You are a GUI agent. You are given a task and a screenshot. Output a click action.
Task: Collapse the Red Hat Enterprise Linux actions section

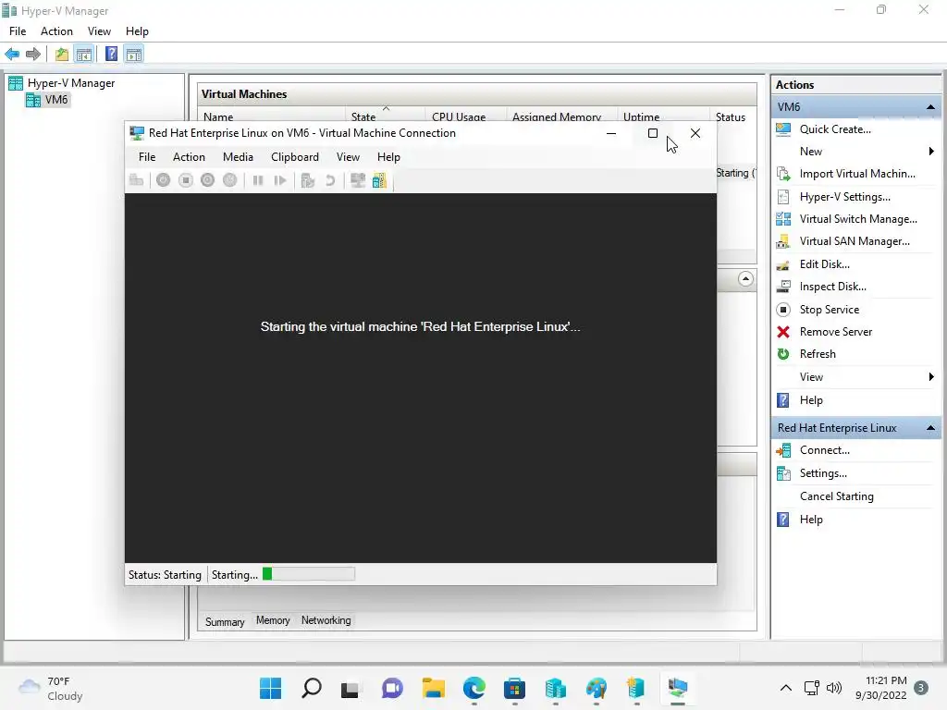[x=930, y=428]
